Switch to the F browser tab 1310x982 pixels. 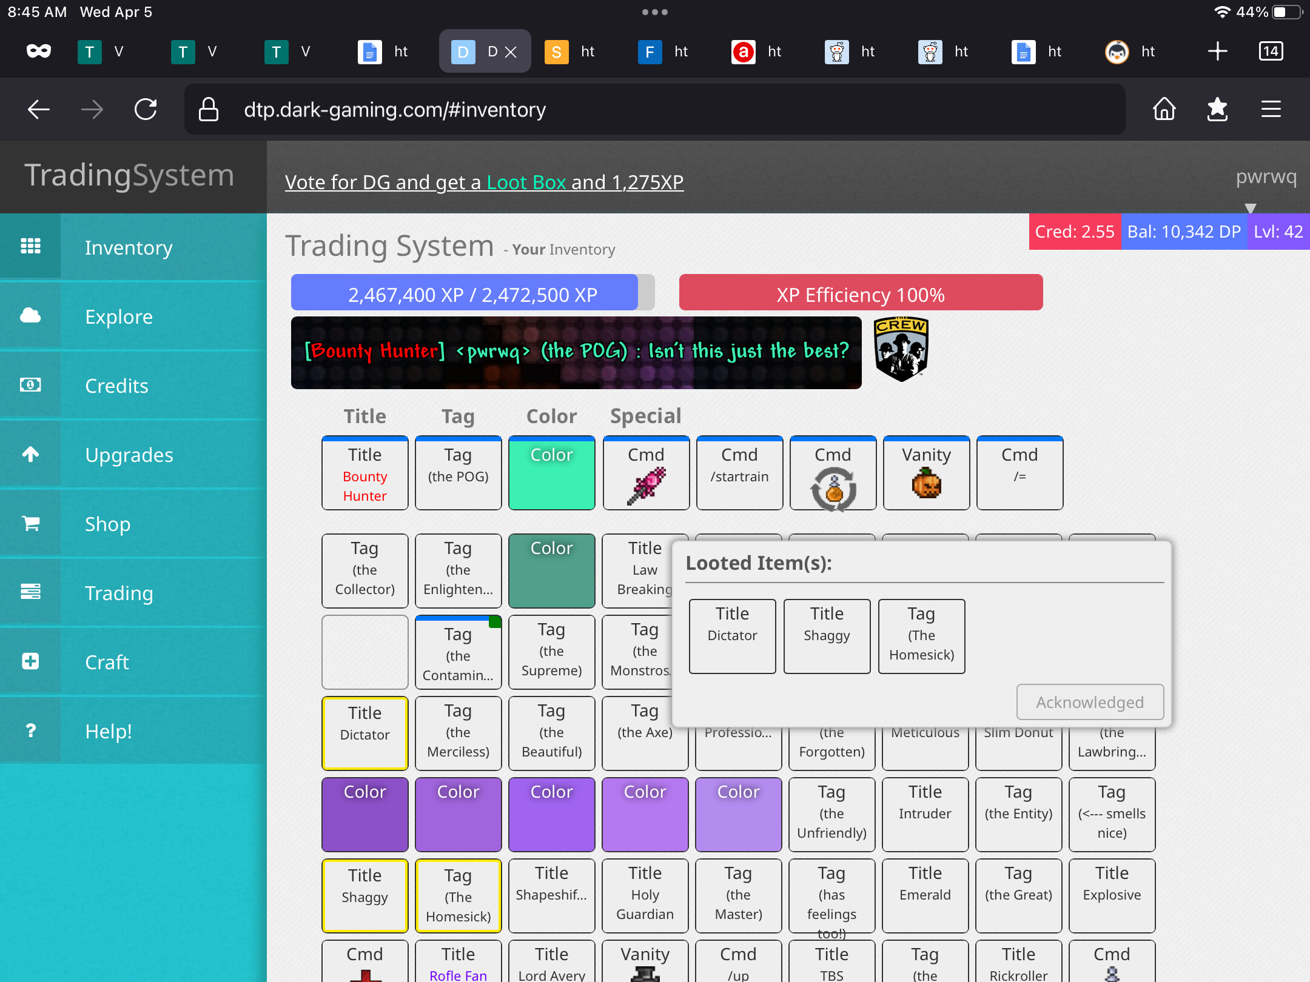665,52
